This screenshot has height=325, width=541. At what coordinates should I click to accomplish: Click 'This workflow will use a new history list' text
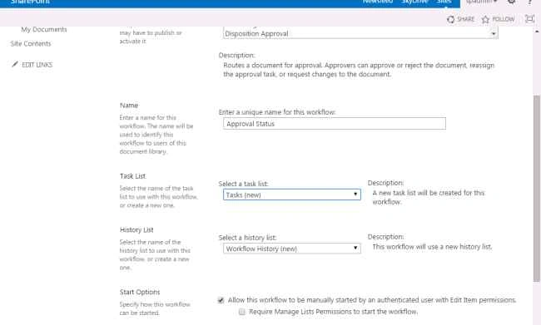432,247
